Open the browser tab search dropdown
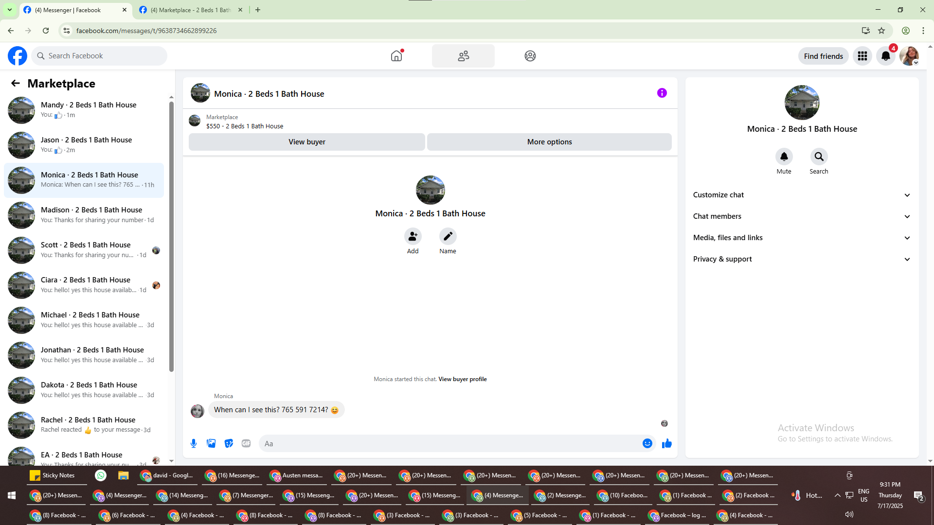 (x=10, y=10)
